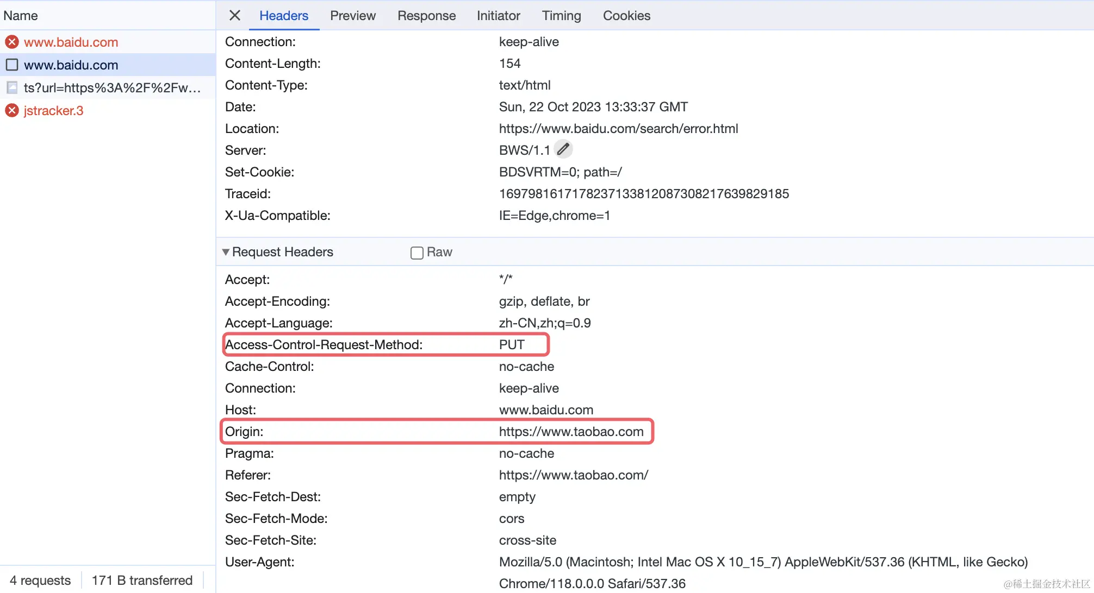Click the Location header URL value

618,129
